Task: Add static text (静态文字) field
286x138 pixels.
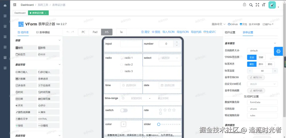Action: pos(26,119)
